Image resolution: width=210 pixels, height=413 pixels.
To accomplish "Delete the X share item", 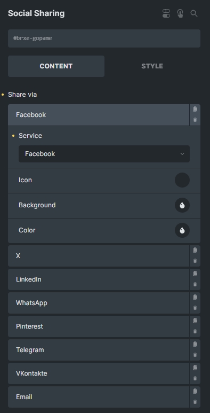I will [195, 261].
